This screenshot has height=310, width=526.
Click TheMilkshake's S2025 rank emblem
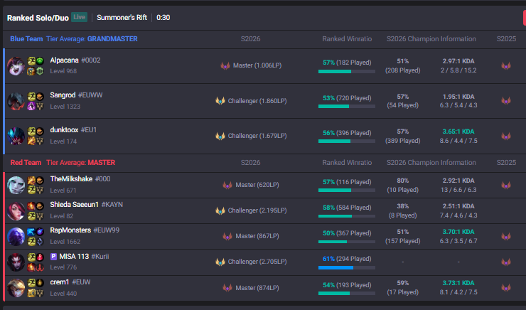506,185
